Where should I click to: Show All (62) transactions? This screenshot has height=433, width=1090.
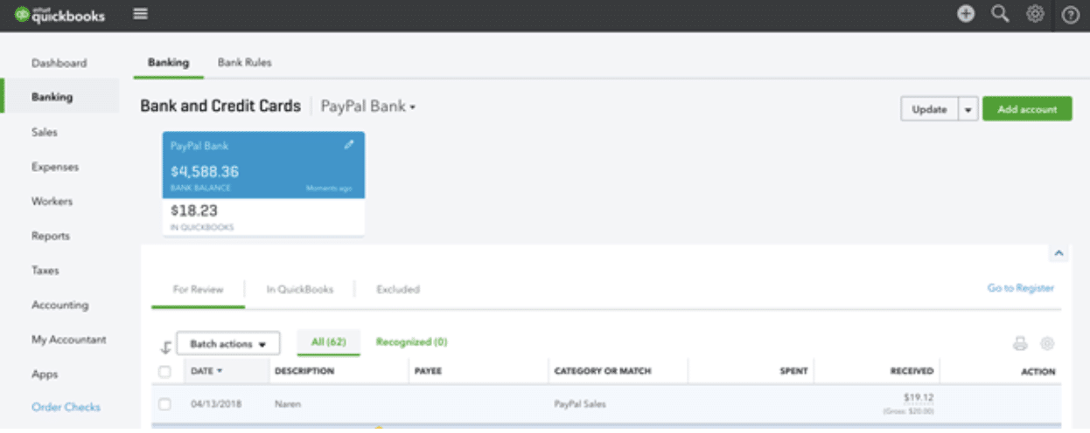pos(329,342)
